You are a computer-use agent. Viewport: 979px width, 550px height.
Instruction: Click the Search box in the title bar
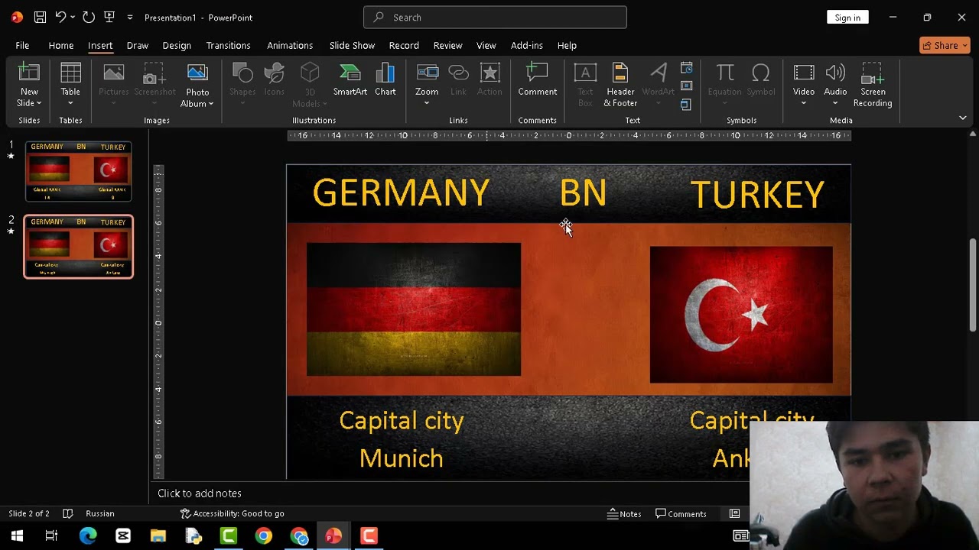click(495, 17)
